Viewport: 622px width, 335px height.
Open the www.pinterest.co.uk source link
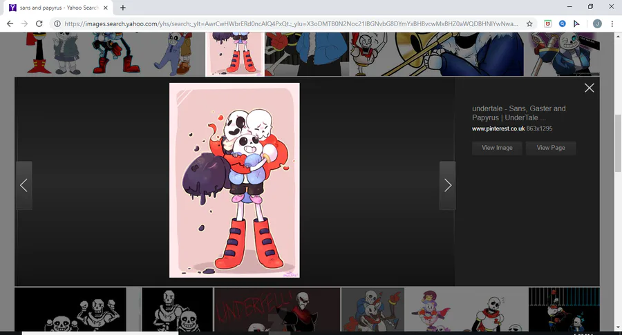click(498, 128)
